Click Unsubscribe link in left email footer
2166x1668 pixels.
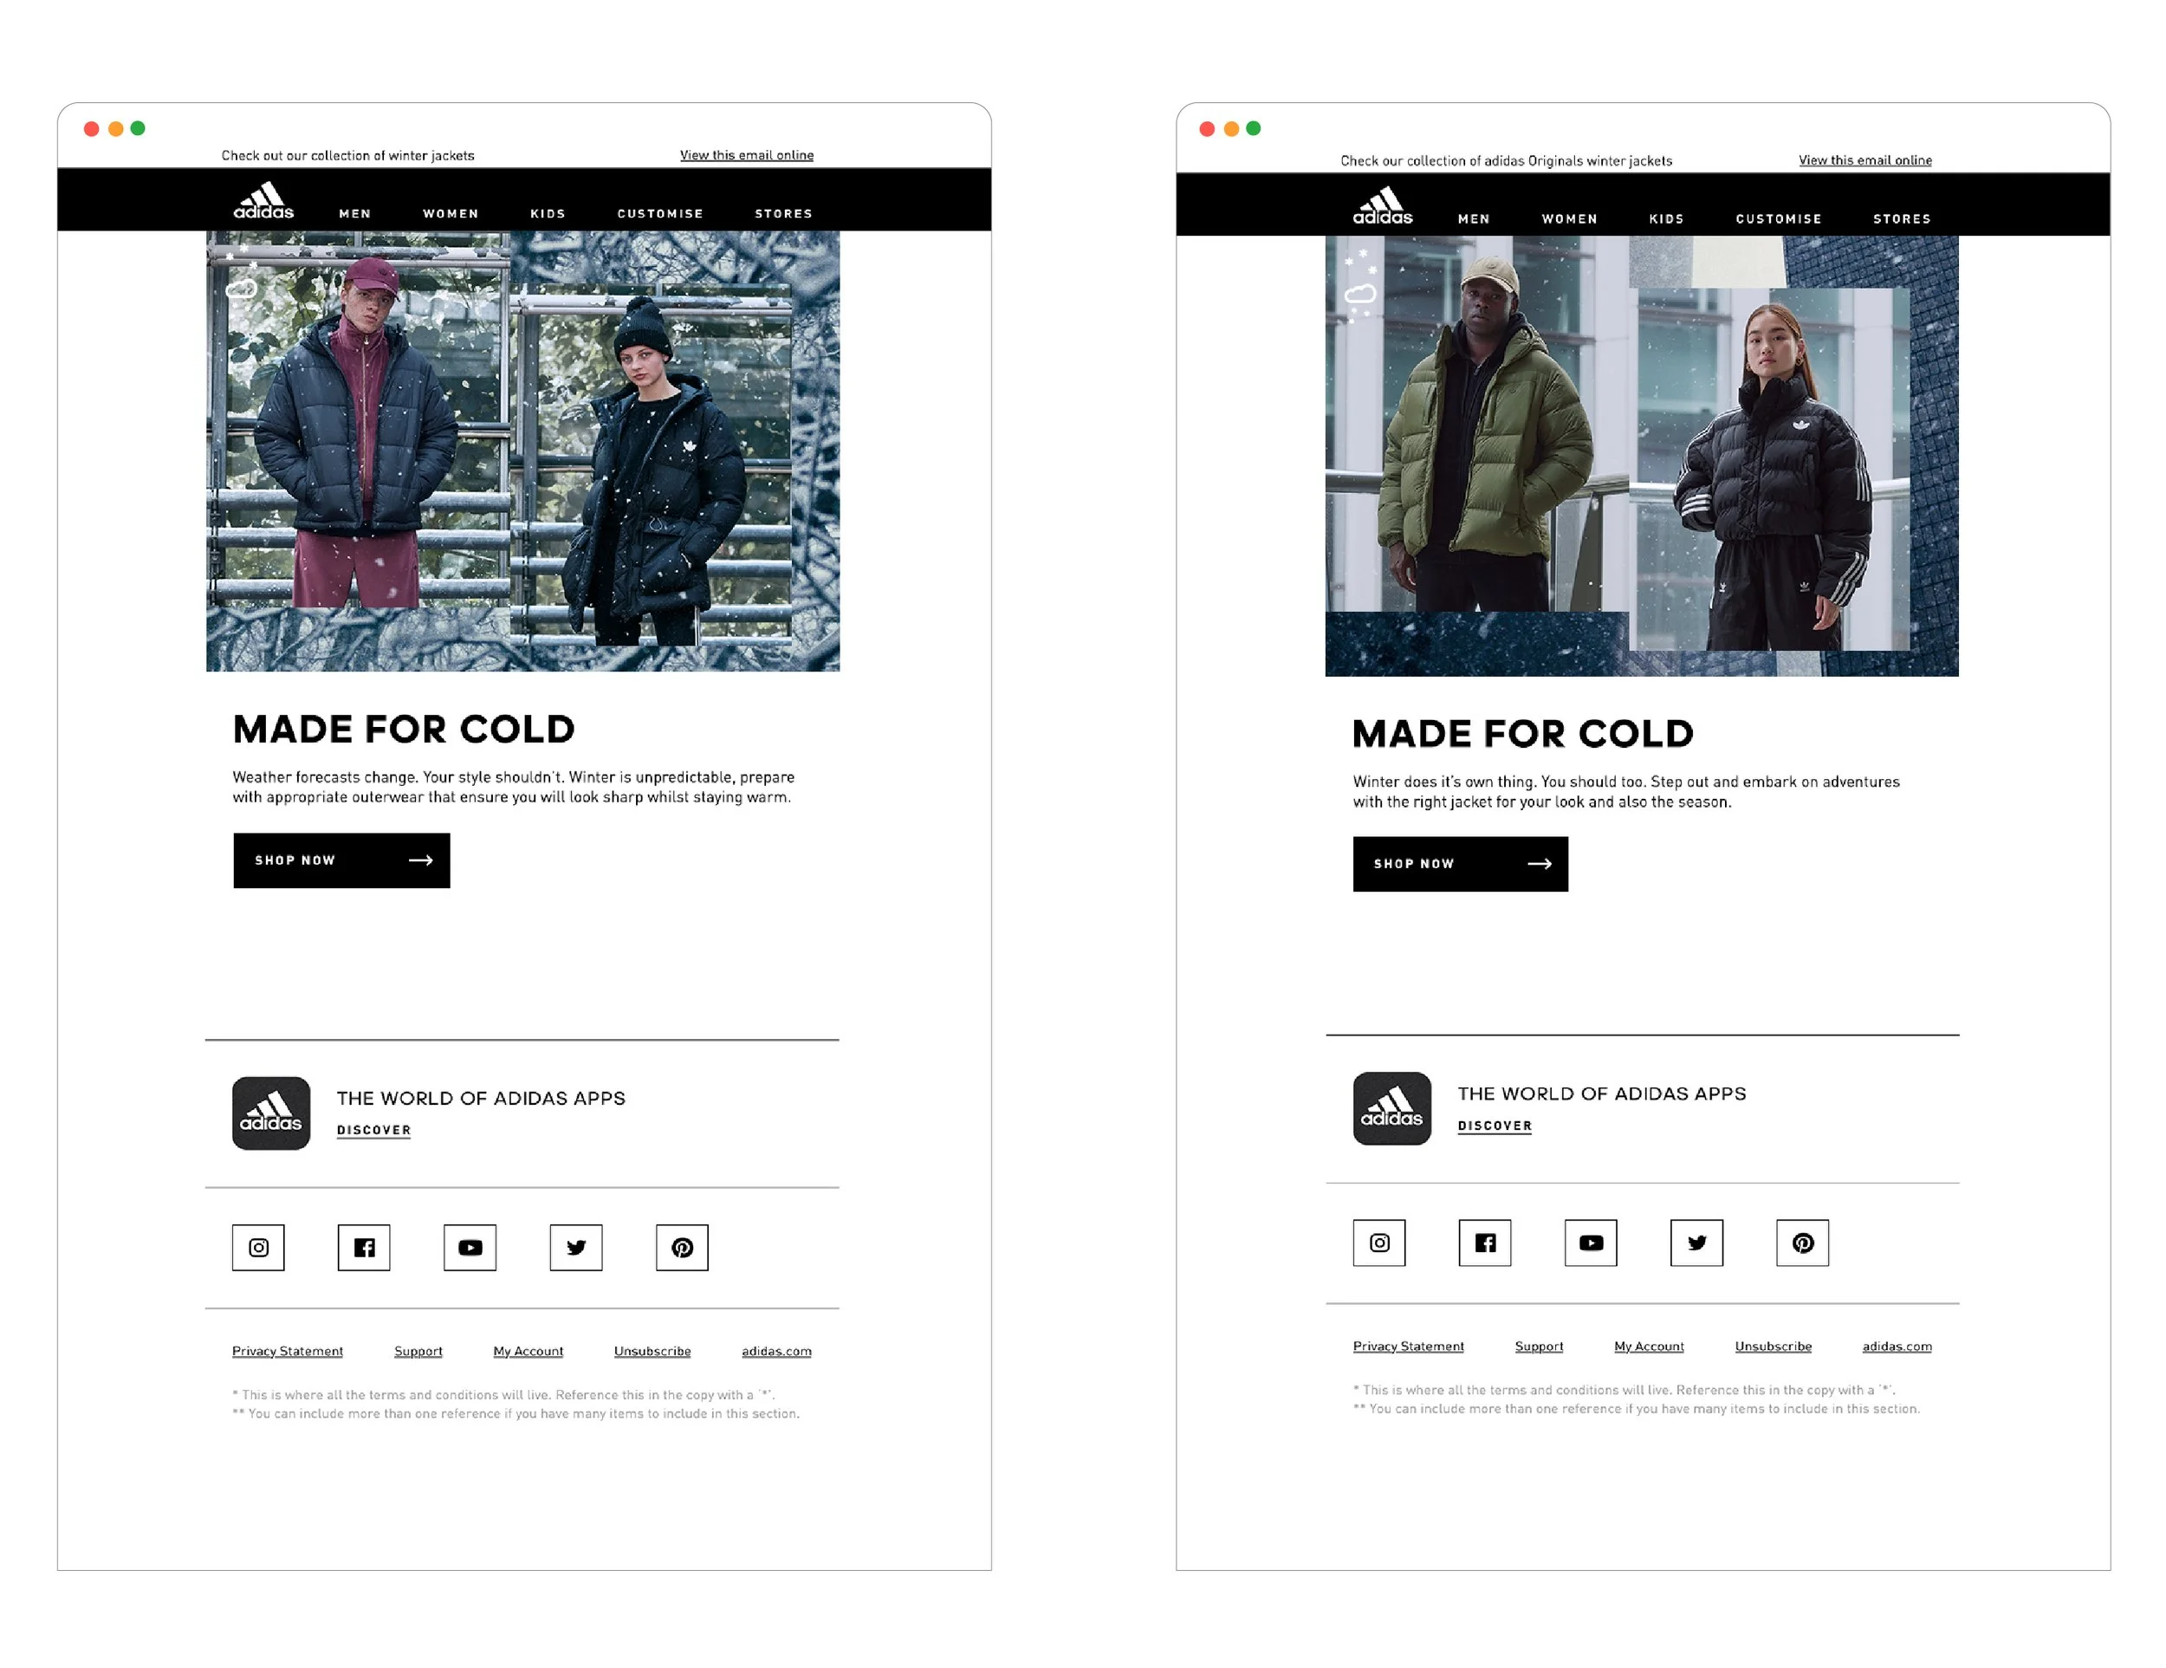tap(652, 1351)
